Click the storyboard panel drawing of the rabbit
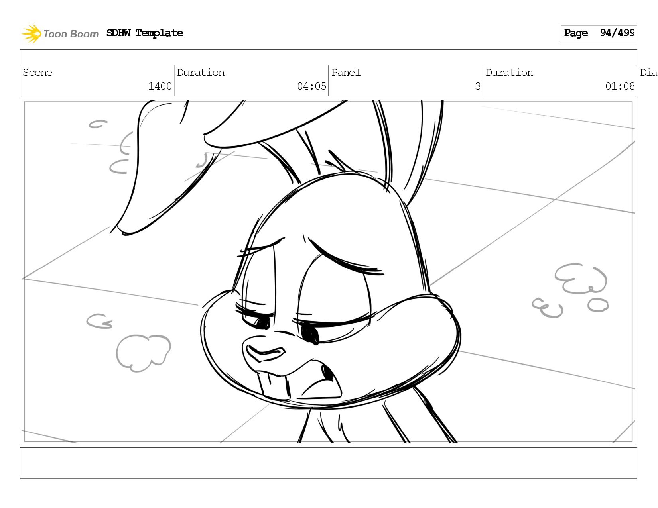The width and height of the screenshot is (658, 508). tap(328, 272)
